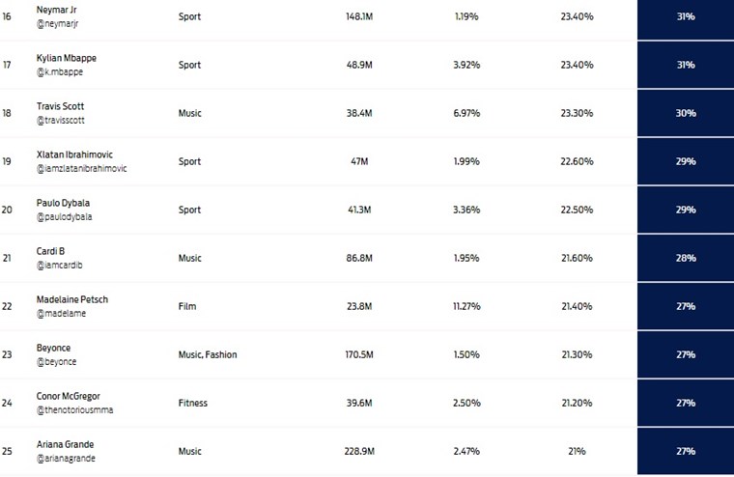Click the @iamzlatanibrahimovic handle
Viewport: 734px width, 477px height.
(80, 169)
